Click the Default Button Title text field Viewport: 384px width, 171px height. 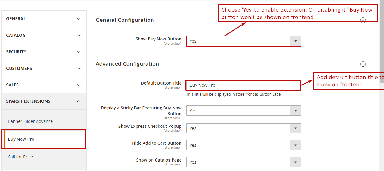coord(243,85)
